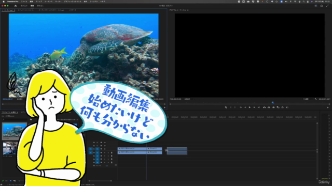Step forward one frame in Program monitor

[254, 107]
